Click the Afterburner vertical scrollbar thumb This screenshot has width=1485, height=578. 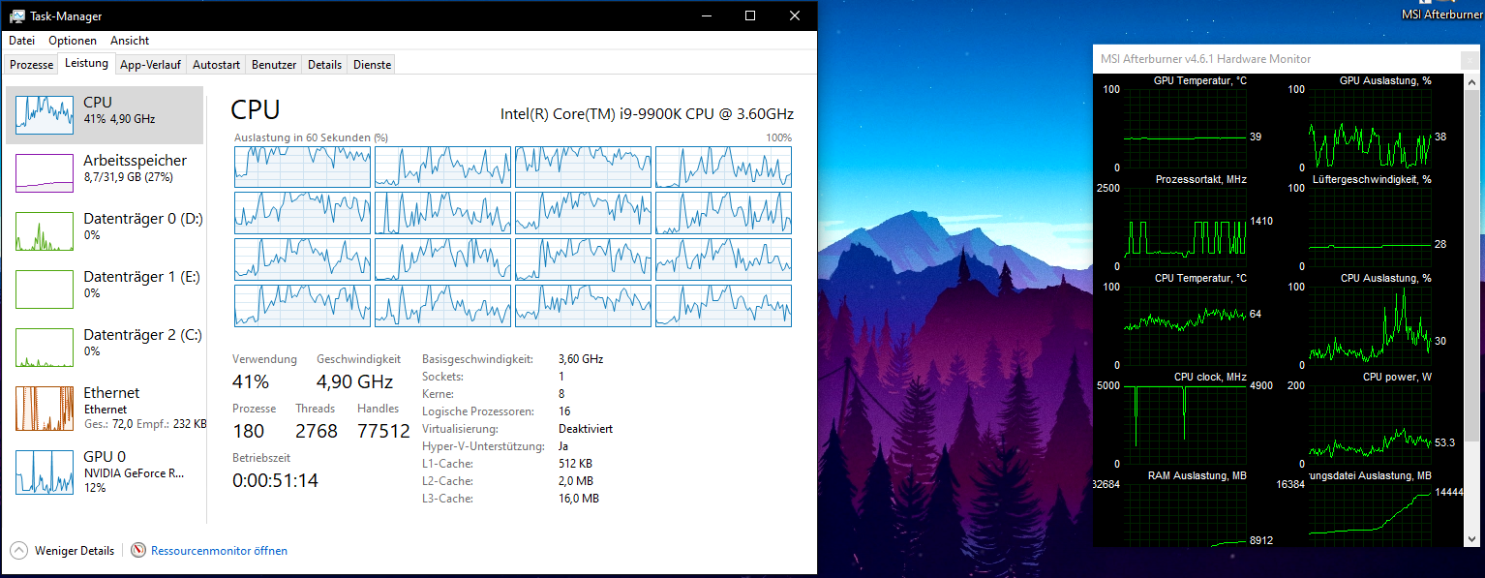[1471, 266]
